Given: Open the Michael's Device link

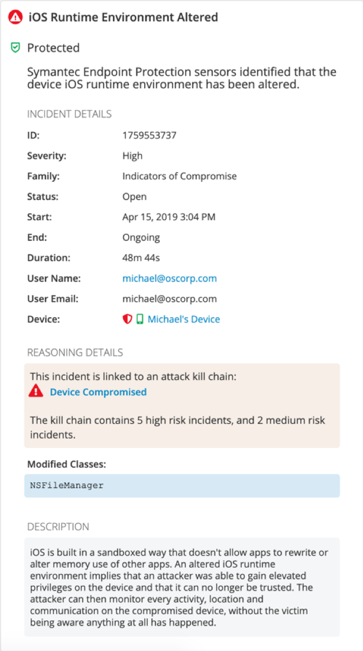Looking at the screenshot, I should pos(184,319).
